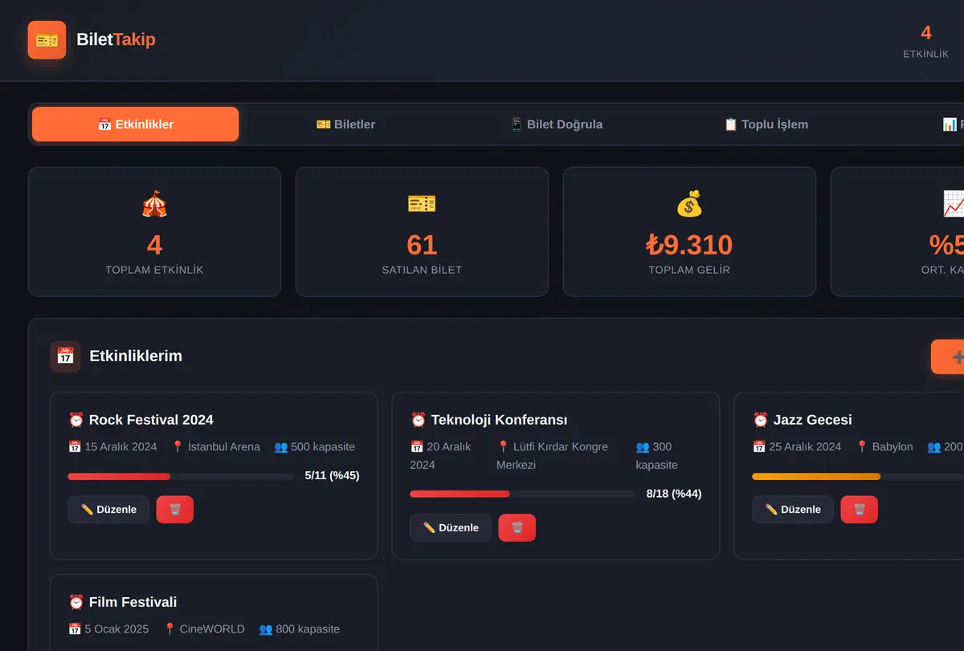964x651 pixels.
Task: Click the Rock Festival 2024 title
Action: pos(151,420)
